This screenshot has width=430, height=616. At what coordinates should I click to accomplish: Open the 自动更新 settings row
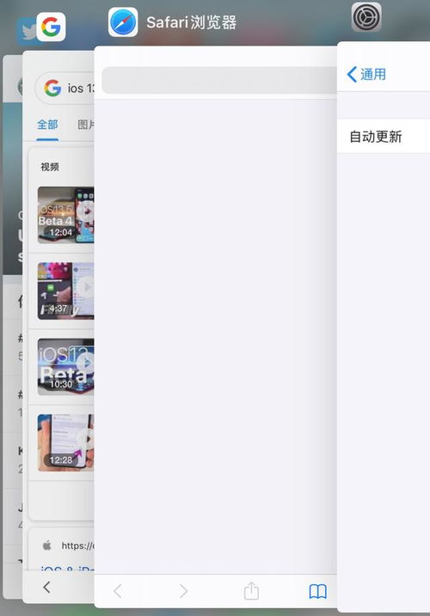point(384,137)
